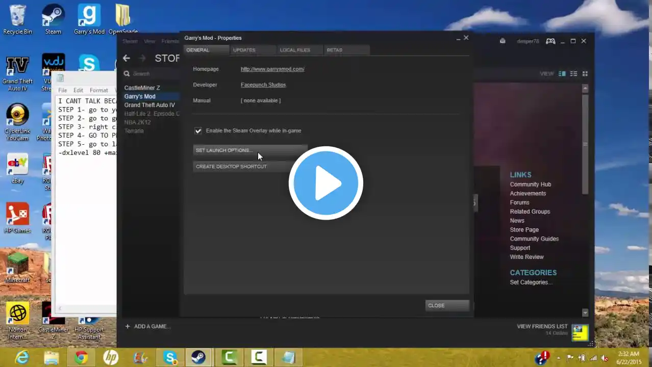
Task: Open Internet Explorer from the taskbar
Action: [22, 357]
